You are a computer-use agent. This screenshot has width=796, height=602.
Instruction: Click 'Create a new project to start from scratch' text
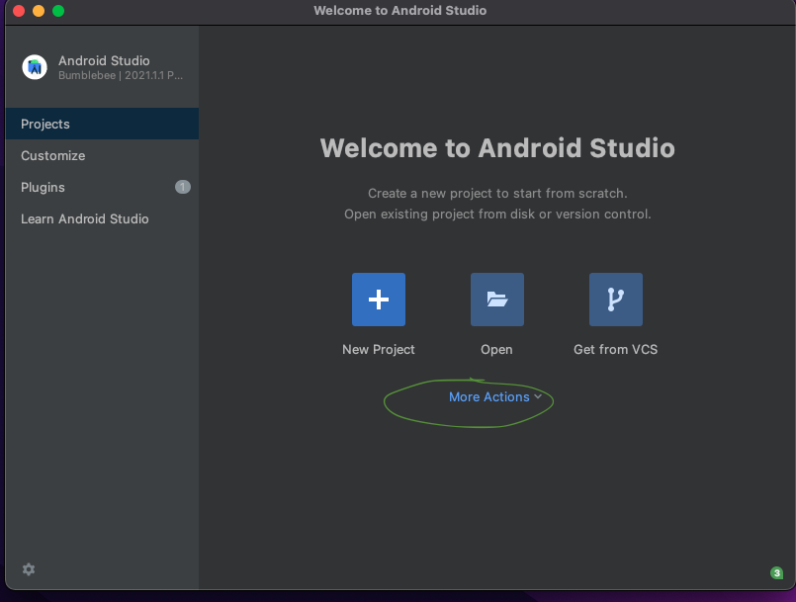[x=497, y=194]
